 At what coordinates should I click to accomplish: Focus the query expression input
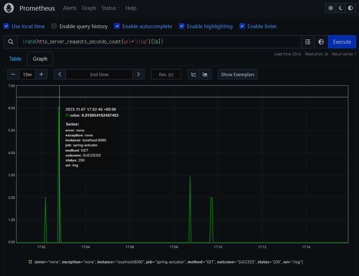point(159,42)
